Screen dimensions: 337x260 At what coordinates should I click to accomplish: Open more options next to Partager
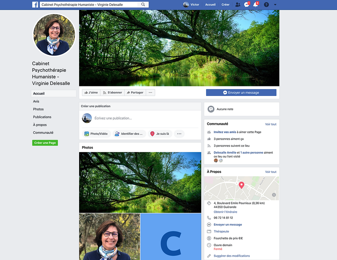151,93
